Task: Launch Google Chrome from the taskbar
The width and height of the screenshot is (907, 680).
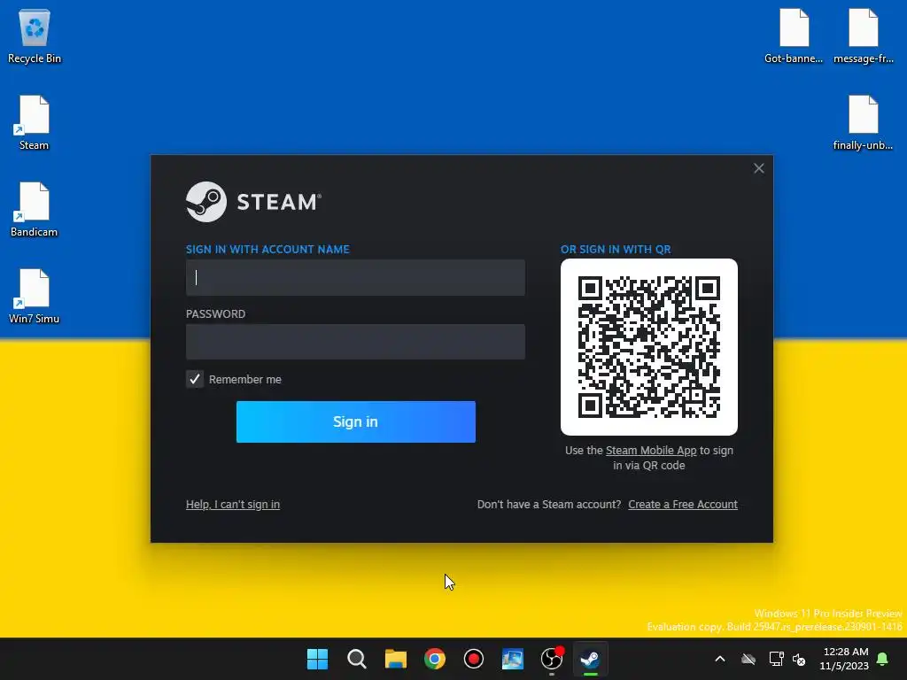Action: 434,659
